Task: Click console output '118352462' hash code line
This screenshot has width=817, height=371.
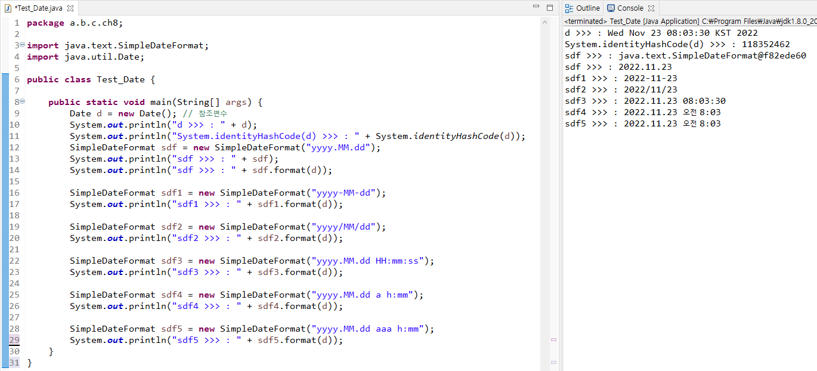Action: pos(677,44)
